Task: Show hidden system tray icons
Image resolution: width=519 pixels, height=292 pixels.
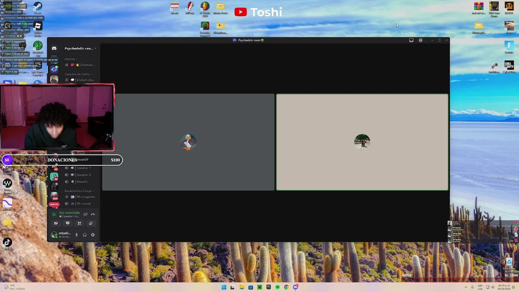Action: coord(465,287)
